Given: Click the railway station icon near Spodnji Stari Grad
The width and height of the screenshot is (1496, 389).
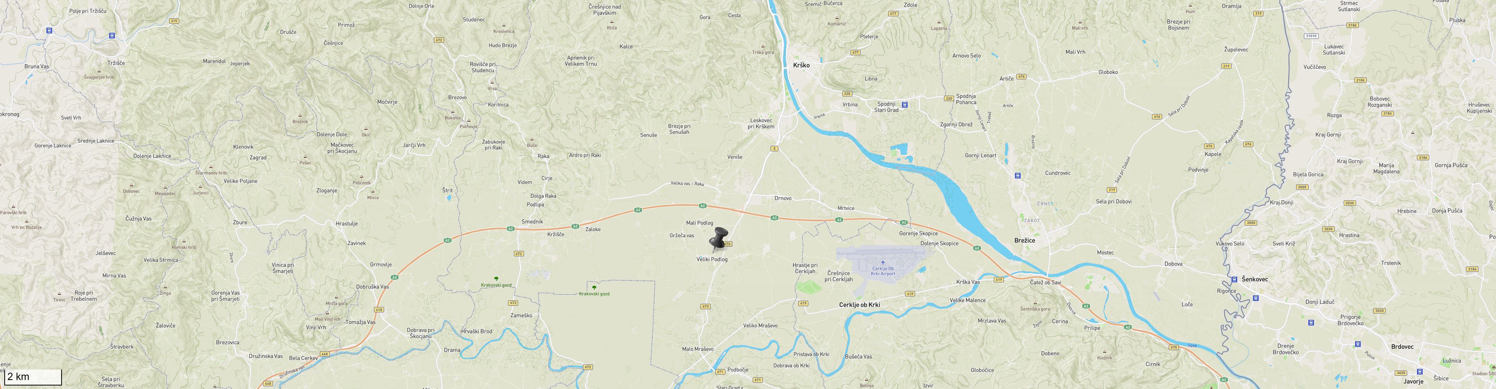Looking at the screenshot, I should [x=904, y=105].
